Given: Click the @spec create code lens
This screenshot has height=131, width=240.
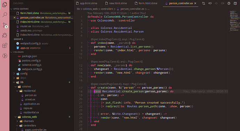Looking at the screenshot, I should tap(118, 84).
